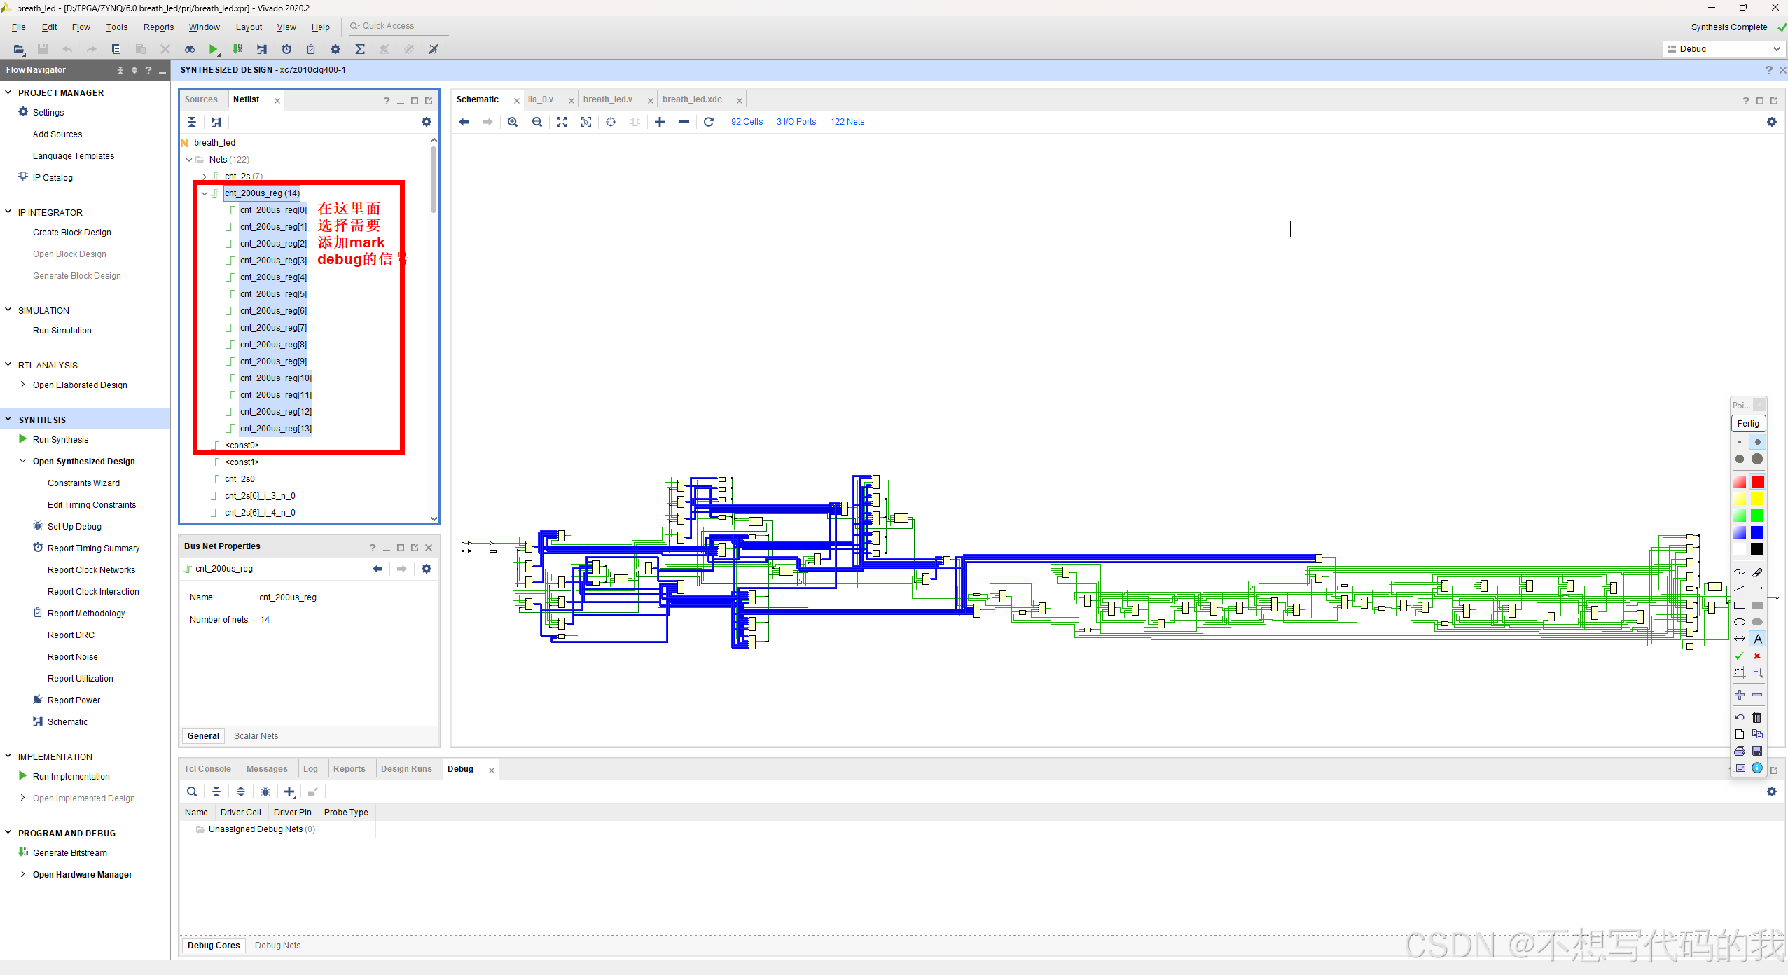This screenshot has width=1788, height=975.
Task: Click the schematic zoom fit icon
Action: pyautogui.click(x=562, y=122)
